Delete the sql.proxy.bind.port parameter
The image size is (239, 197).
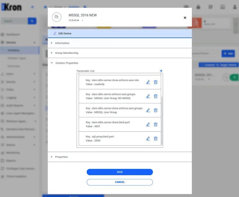155,139
